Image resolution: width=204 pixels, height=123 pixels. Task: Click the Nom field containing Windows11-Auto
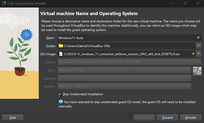(129, 38)
